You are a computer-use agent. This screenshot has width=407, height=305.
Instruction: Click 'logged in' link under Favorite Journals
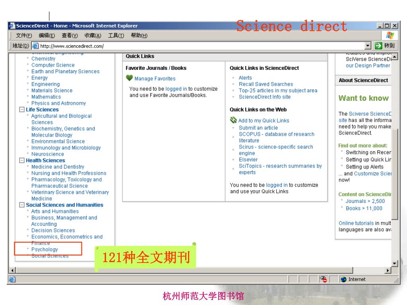(x=176, y=89)
